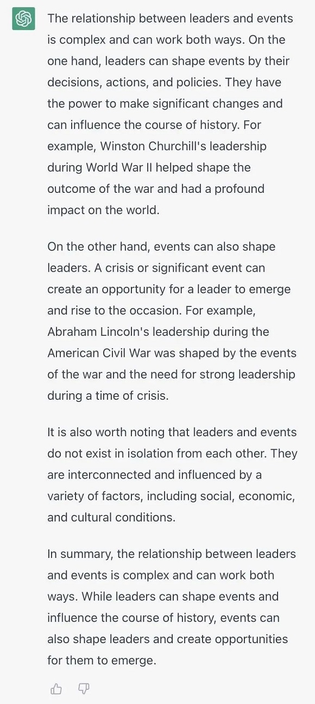Image resolution: width=315 pixels, height=704 pixels.
Task: Click the phrase "impact on the world."
Action: [103, 210]
